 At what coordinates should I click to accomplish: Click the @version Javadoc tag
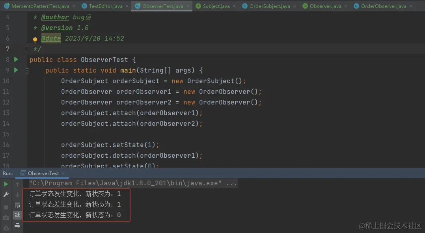click(x=57, y=28)
